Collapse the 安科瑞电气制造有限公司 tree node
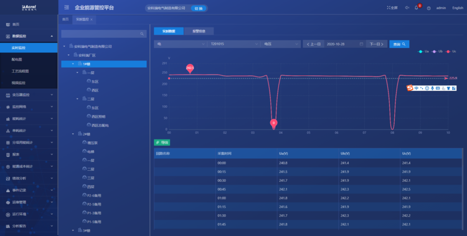This screenshot has height=236, width=467. (x=64, y=47)
